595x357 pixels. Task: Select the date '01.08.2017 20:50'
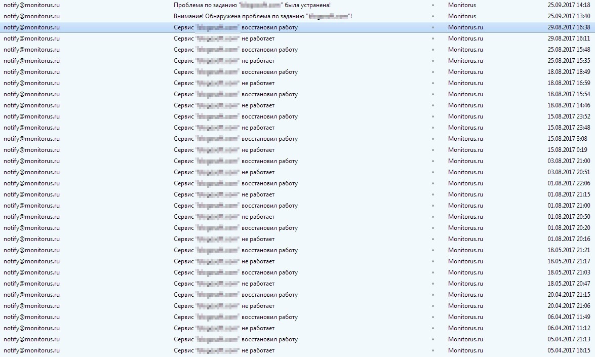tap(569, 217)
